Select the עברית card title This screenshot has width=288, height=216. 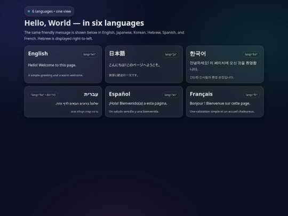91,94
